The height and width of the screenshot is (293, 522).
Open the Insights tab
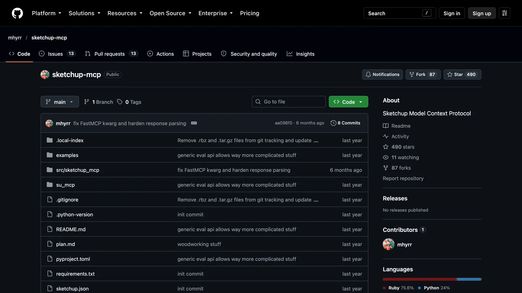pyautogui.click(x=301, y=54)
